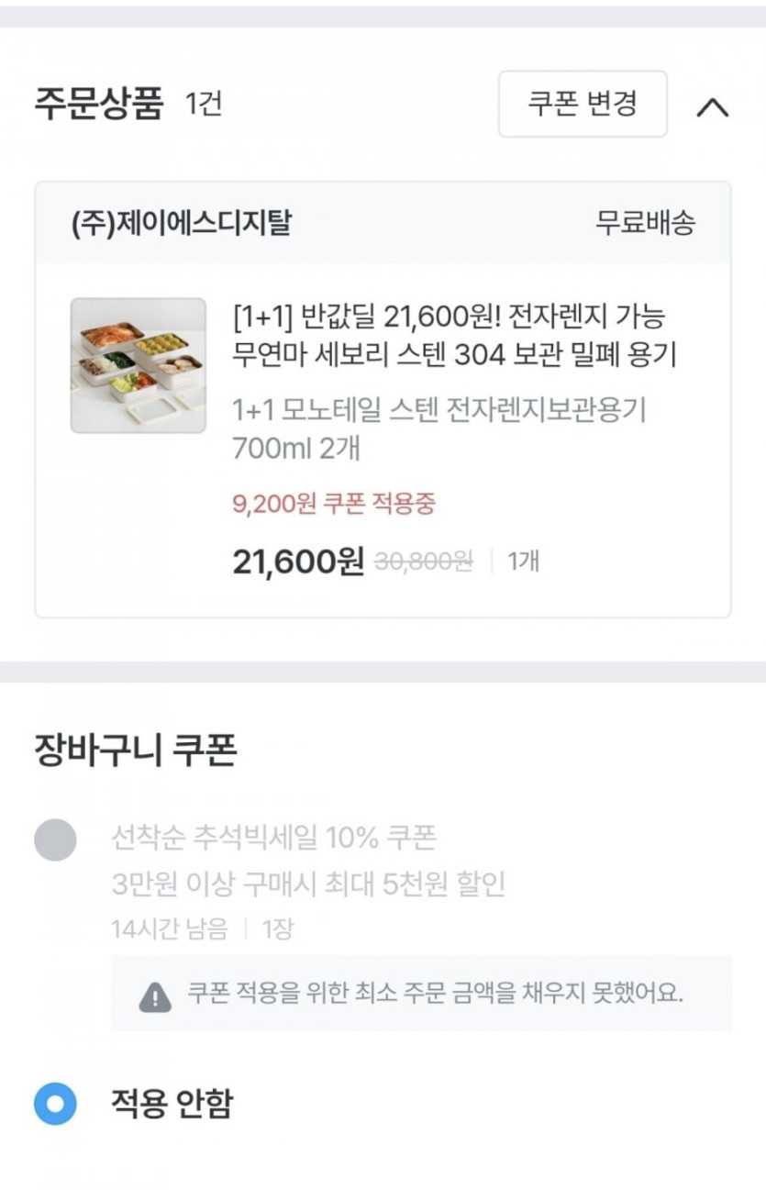This screenshot has width=766, height=1190.
Task: Click the minimum order amount warning message
Action: tap(435, 994)
